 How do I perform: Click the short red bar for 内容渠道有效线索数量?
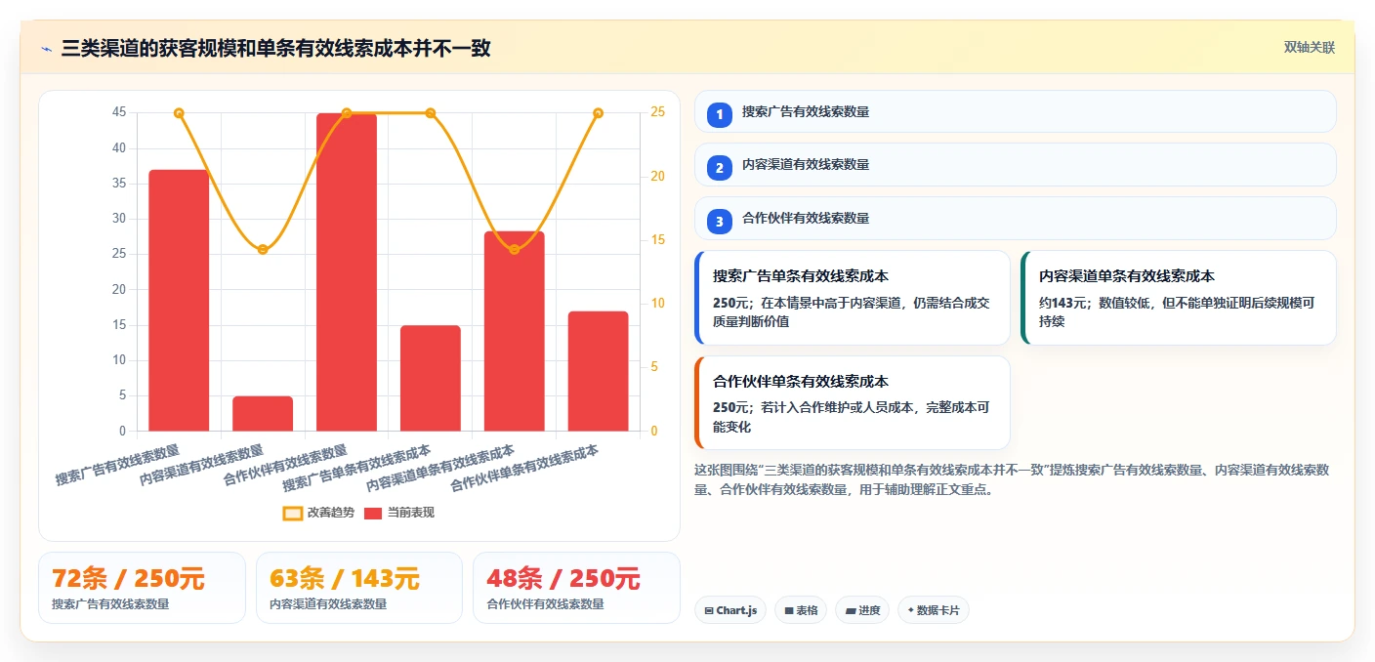point(263,413)
